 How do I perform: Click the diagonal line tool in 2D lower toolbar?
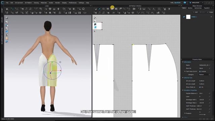pos(138,13)
